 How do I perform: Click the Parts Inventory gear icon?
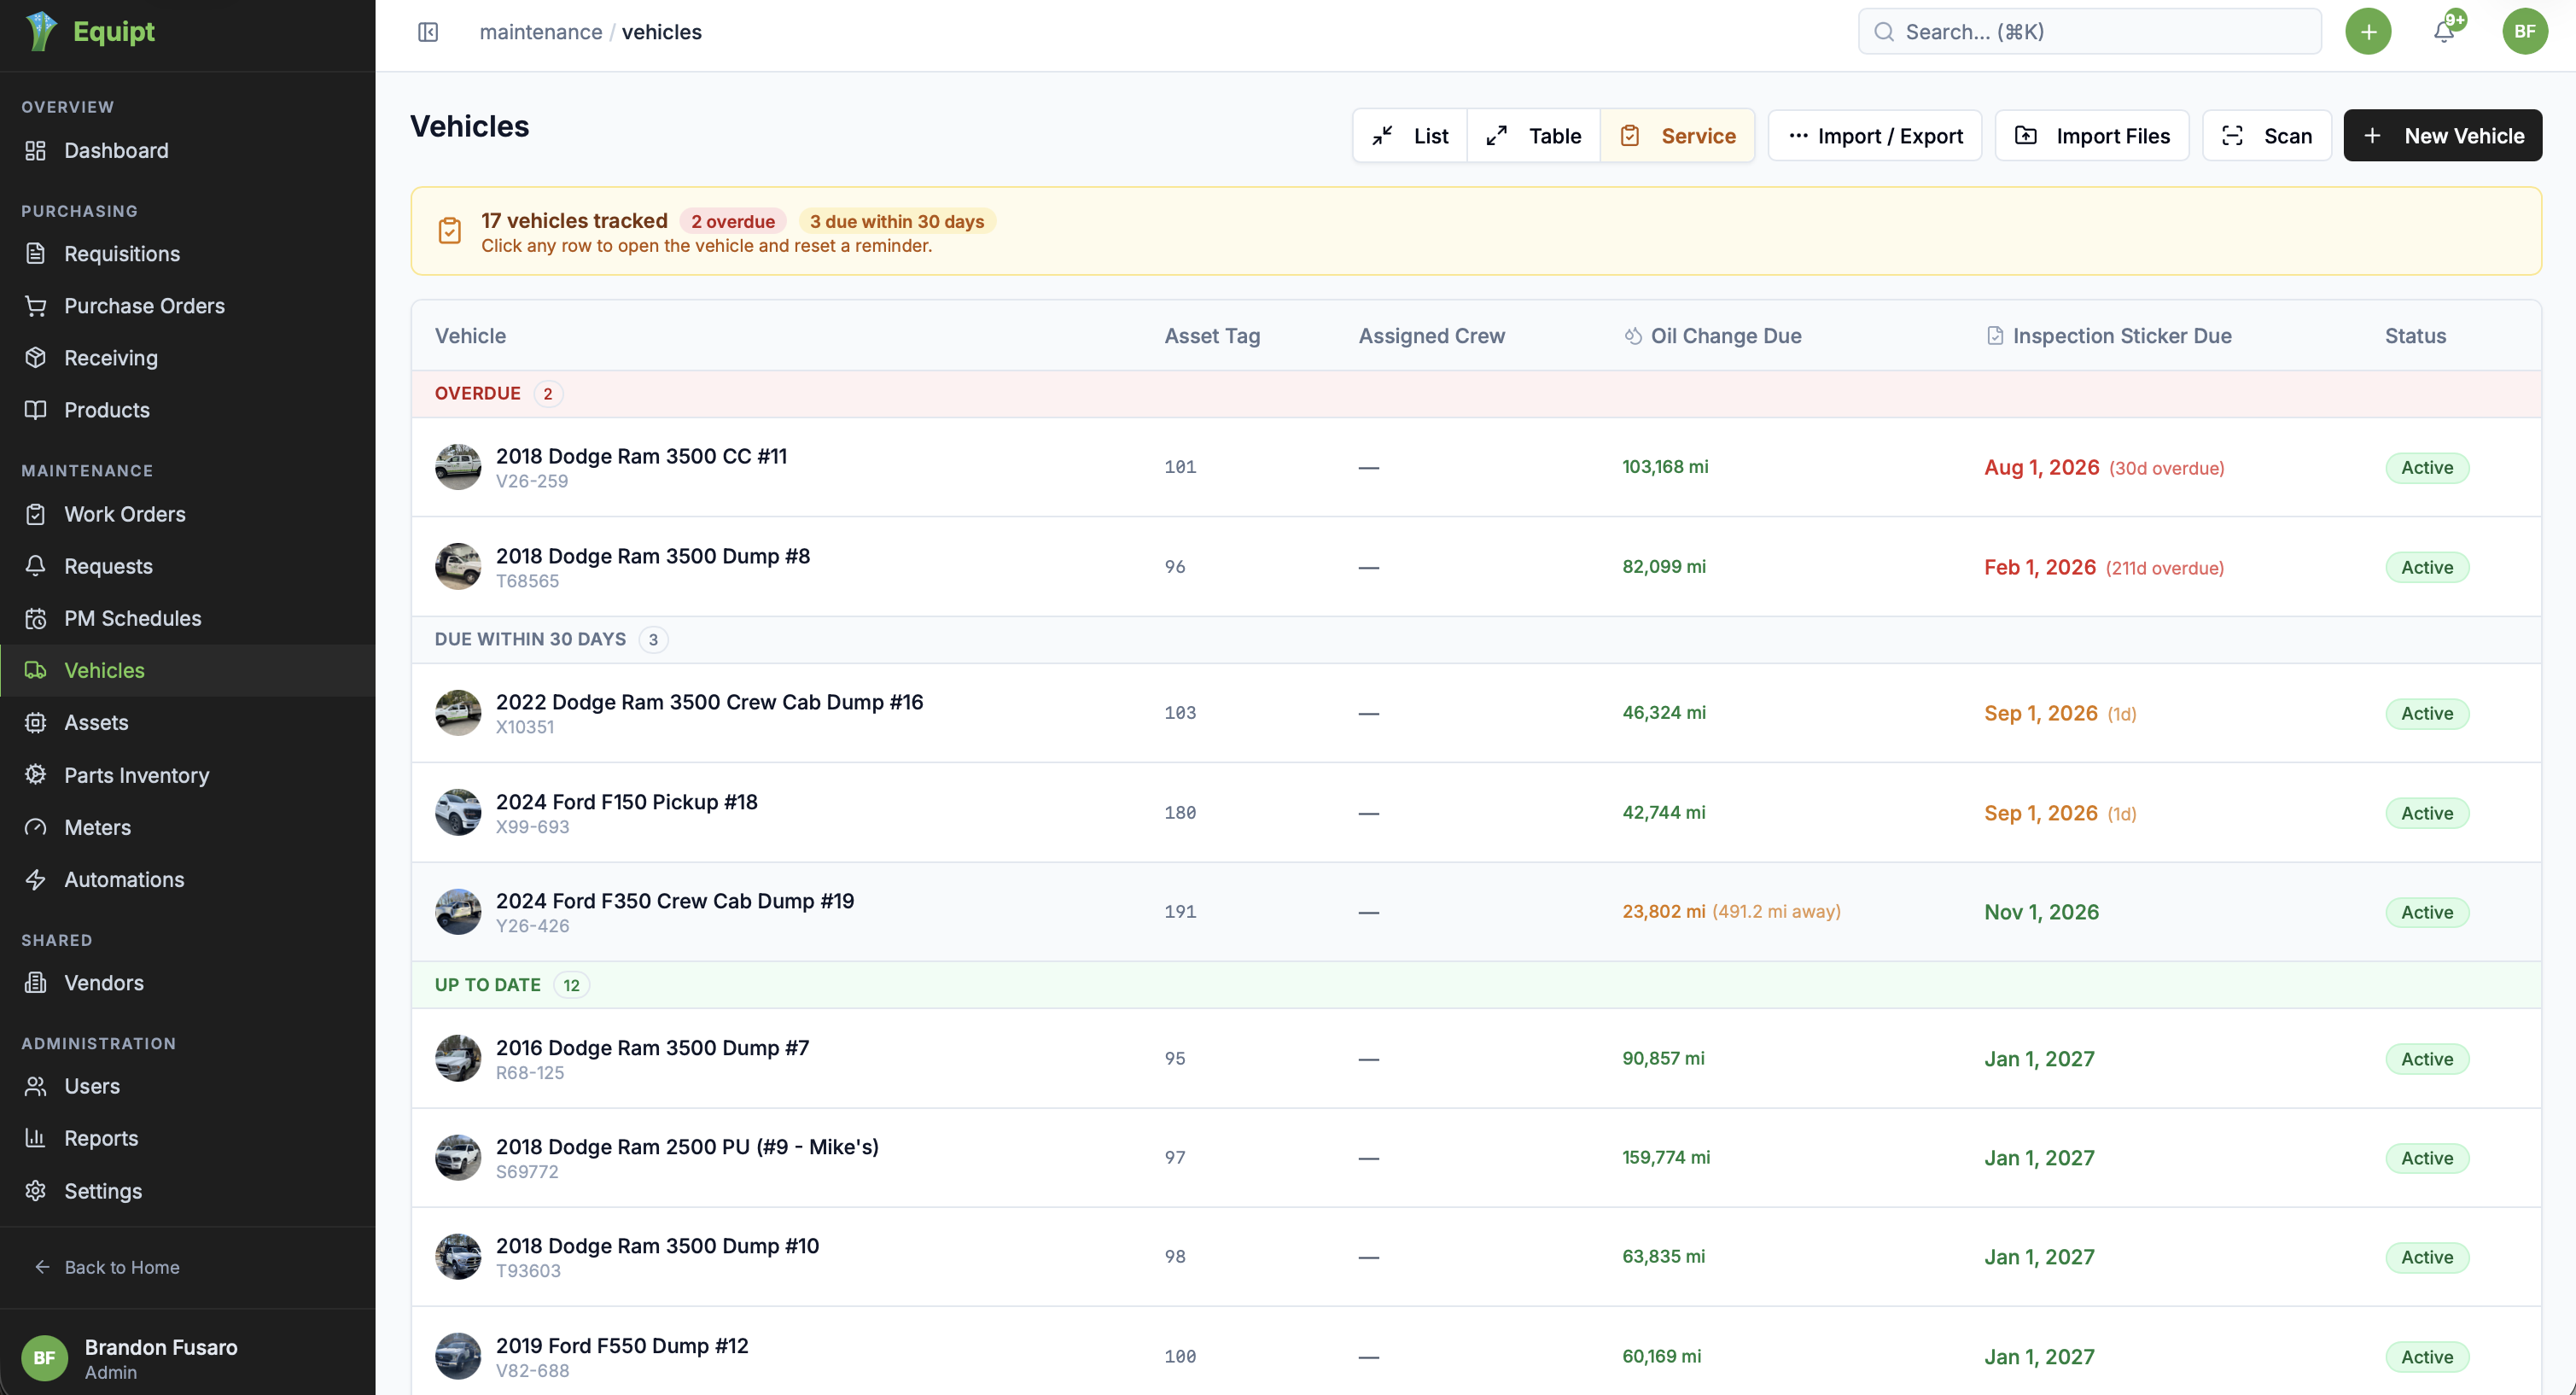pyautogui.click(x=36, y=775)
